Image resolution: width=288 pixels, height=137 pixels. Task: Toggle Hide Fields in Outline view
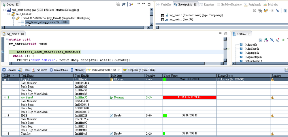(272, 40)
